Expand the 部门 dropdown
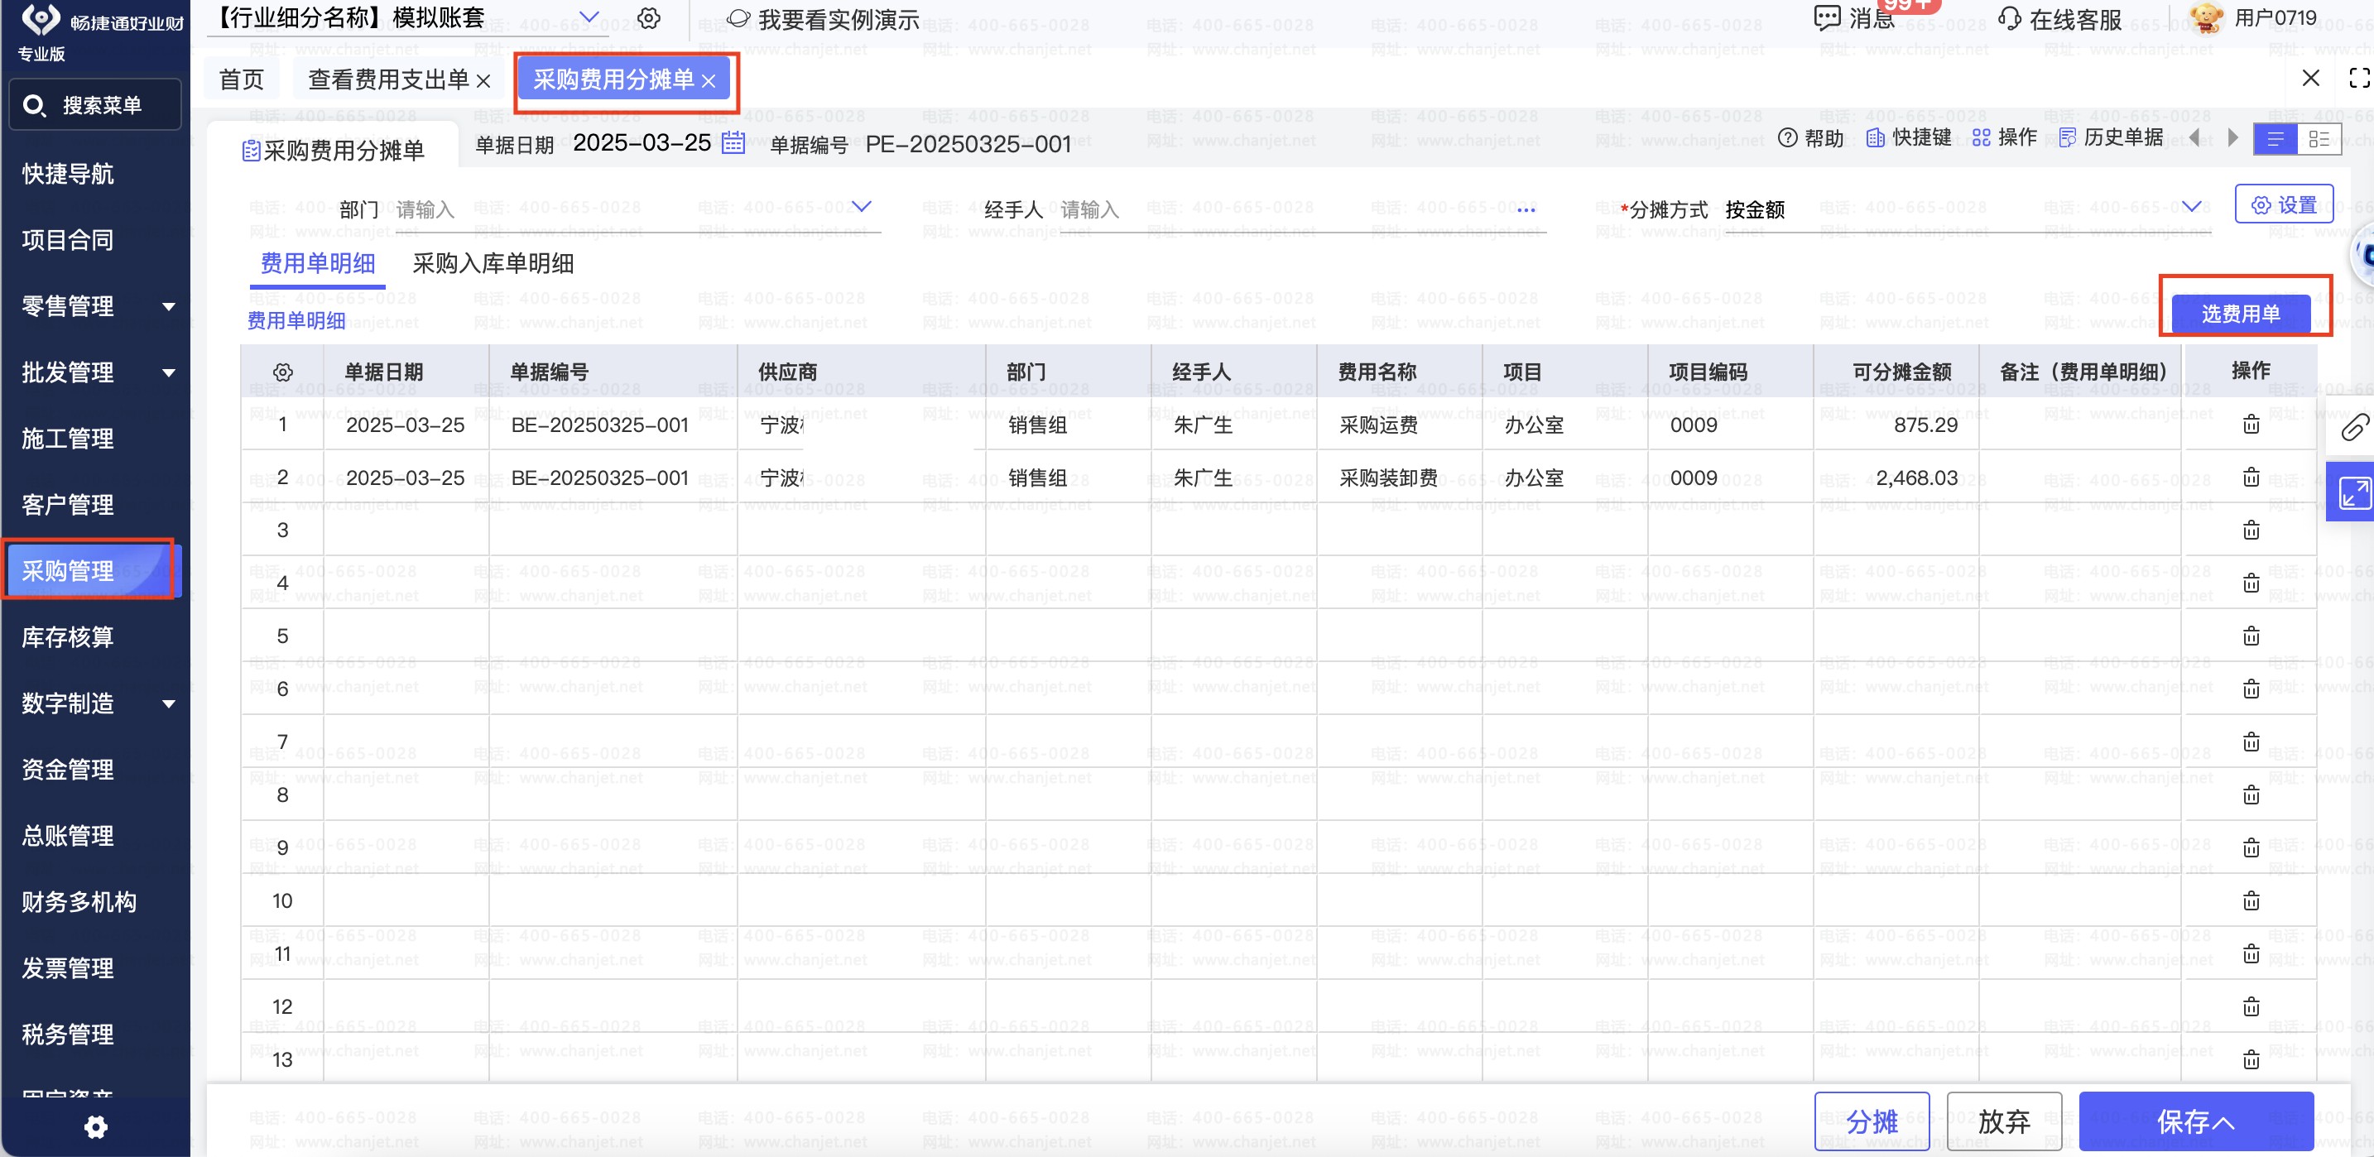 [x=862, y=206]
